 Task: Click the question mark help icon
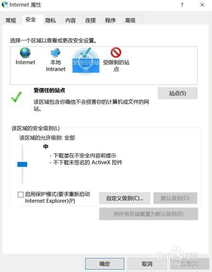(x=182, y=5)
